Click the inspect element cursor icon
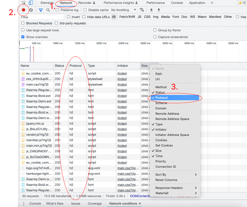Image resolution: width=247 pixels, height=207 pixels. (x=24, y=3)
